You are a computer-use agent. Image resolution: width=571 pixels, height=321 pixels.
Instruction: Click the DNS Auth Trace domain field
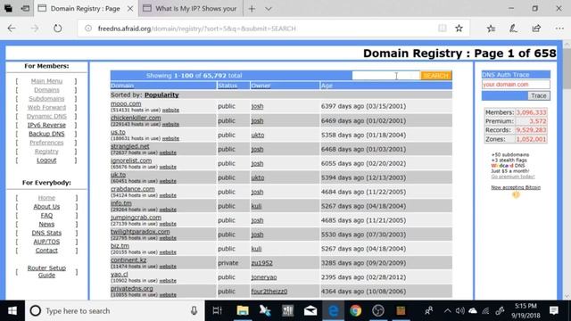click(x=516, y=85)
